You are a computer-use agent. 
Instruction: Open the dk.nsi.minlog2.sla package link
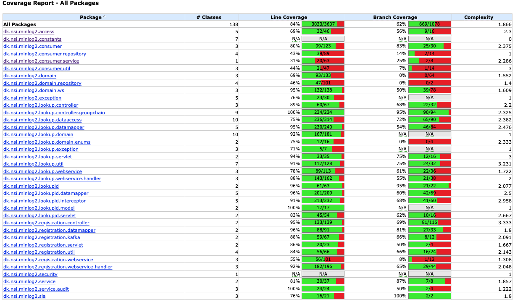24,296
